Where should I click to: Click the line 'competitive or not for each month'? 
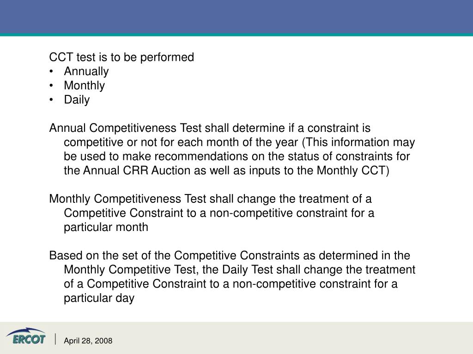click(x=239, y=142)
